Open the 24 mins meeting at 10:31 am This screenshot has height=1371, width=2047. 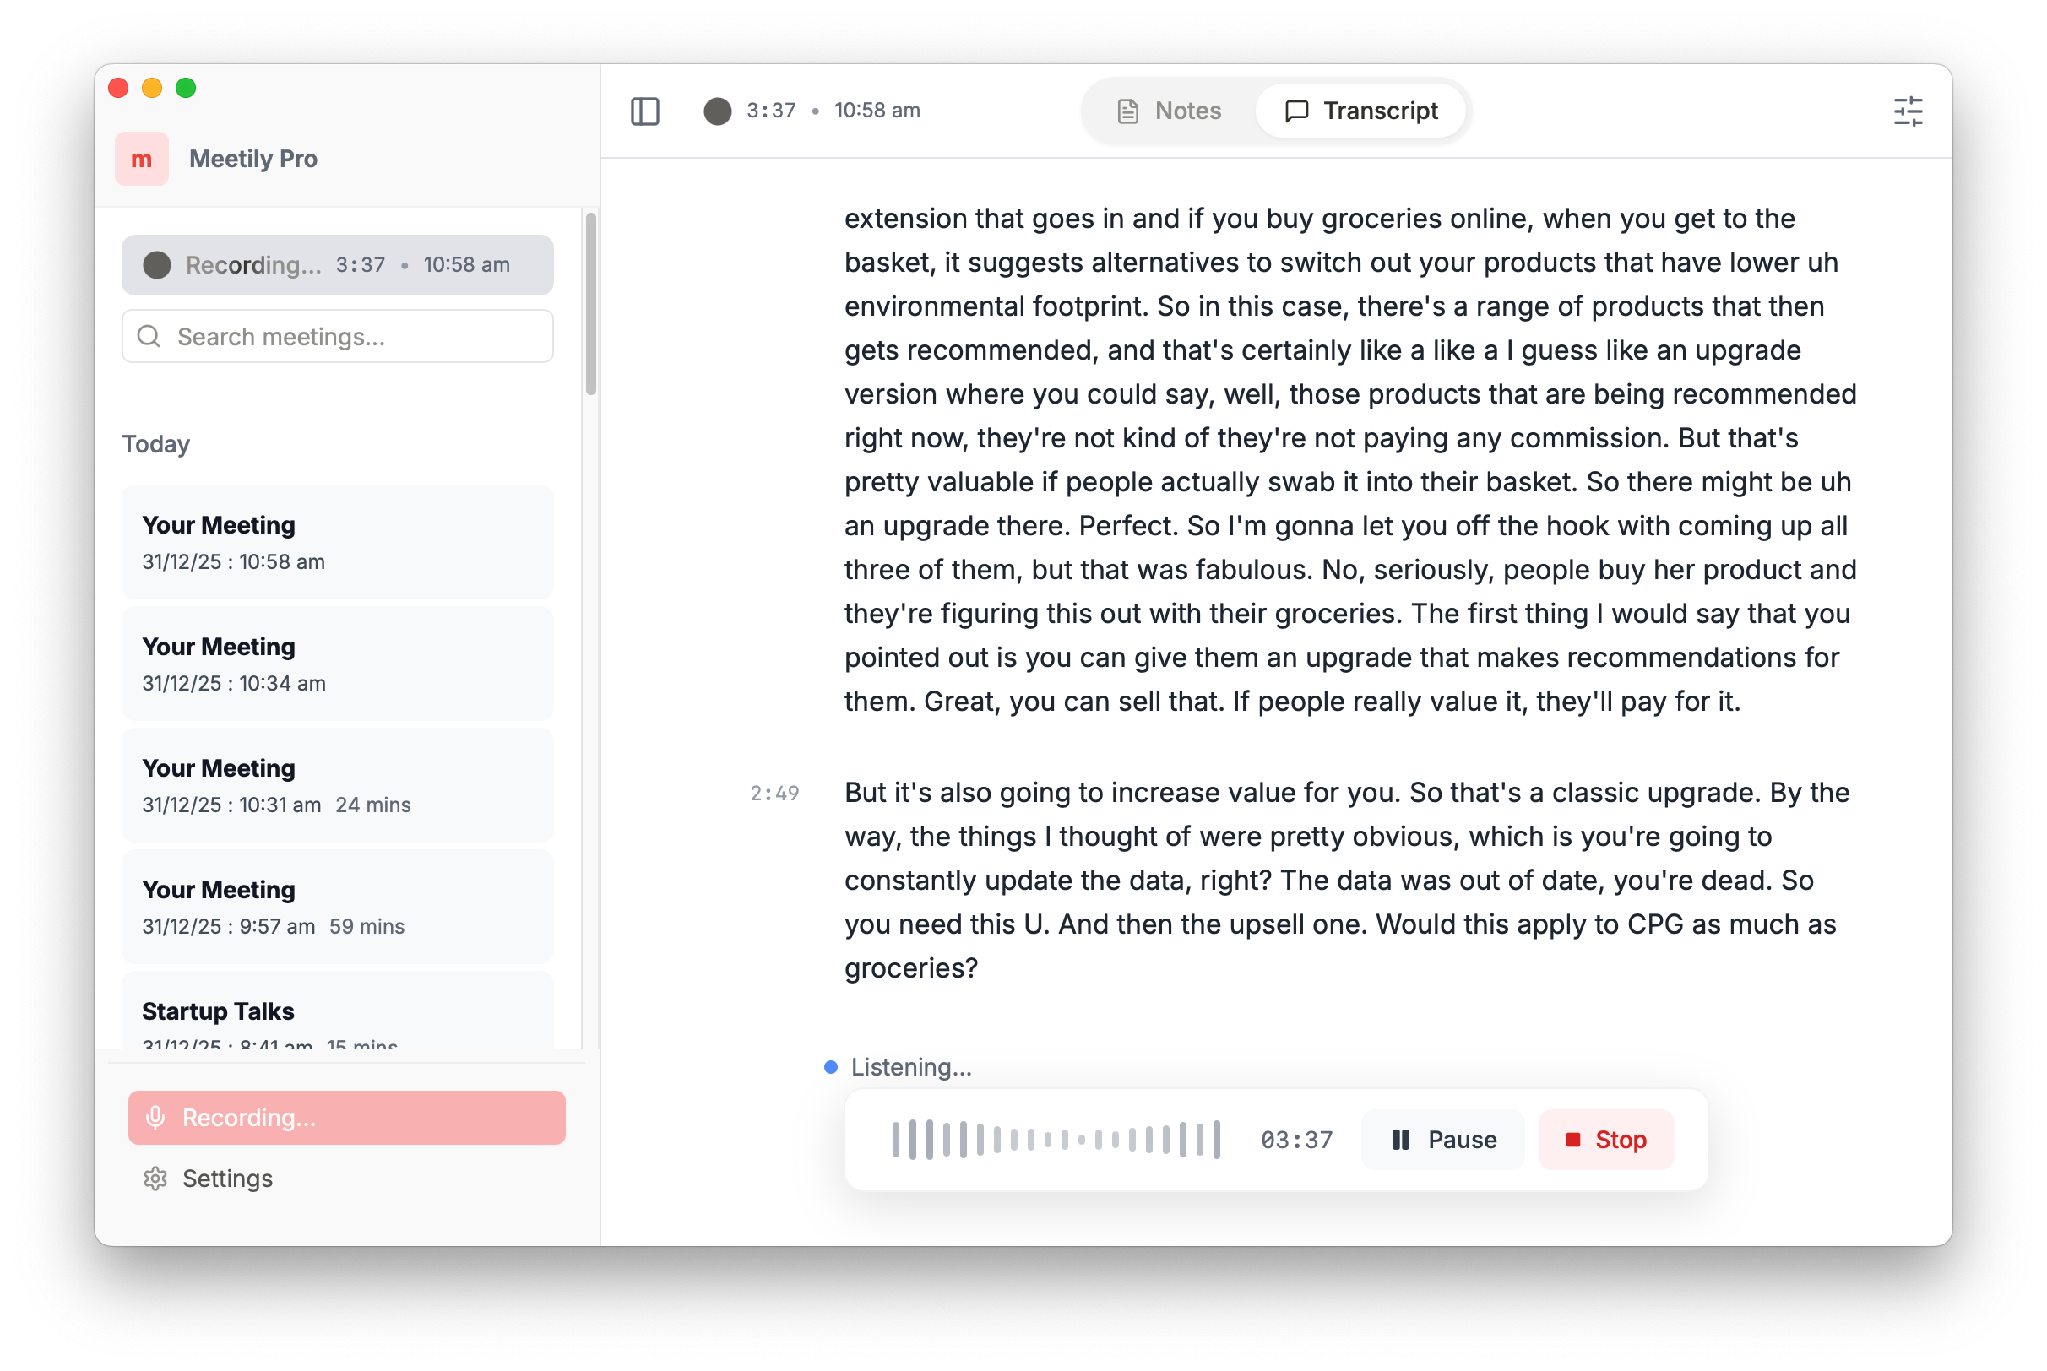coord(338,785)
